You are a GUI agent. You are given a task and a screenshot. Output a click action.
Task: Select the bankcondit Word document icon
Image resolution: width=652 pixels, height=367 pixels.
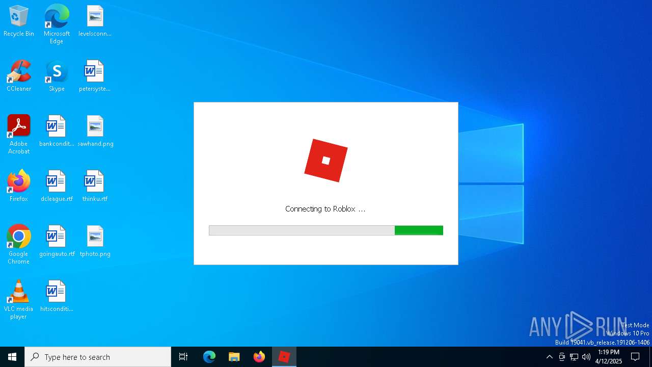pos(57,132)
